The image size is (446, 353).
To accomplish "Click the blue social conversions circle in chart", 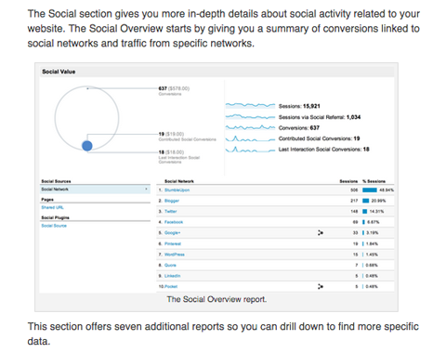I will click(87, 146).
